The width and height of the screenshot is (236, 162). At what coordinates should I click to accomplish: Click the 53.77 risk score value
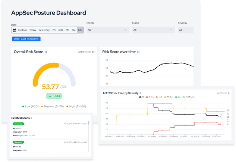(50, 87)
